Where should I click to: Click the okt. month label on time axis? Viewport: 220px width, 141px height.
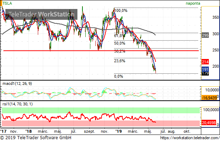(187, 132)
